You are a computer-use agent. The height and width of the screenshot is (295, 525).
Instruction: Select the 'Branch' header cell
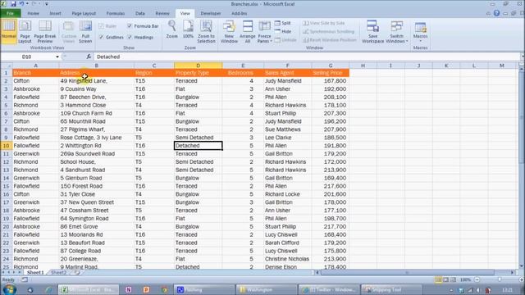35,73
